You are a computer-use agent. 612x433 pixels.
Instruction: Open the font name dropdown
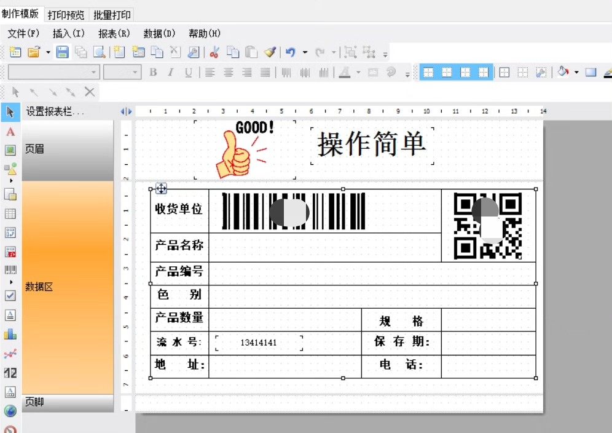93,73
